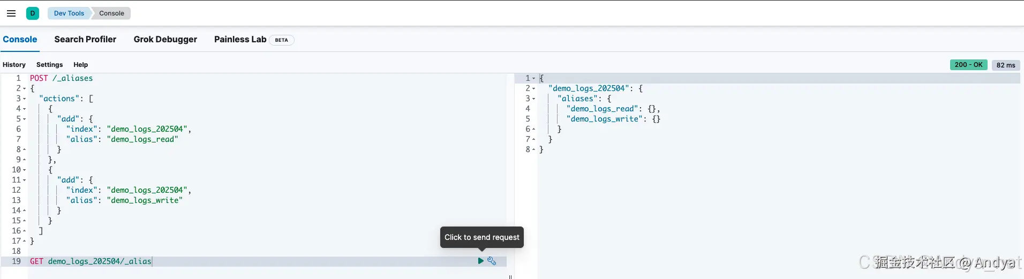
Task: Switch to the Console tab
Action: click(x=20, y=39)
